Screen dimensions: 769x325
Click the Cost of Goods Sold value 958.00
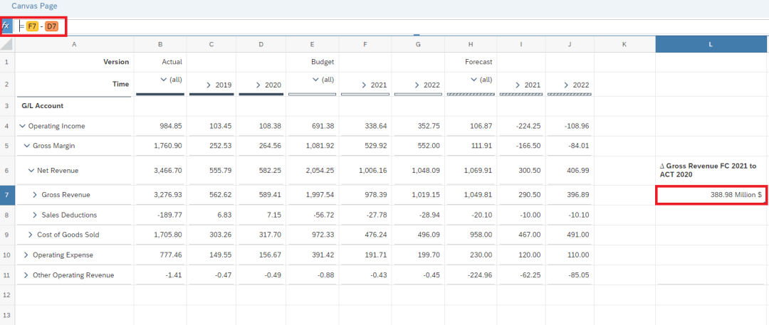pos(481,235)
